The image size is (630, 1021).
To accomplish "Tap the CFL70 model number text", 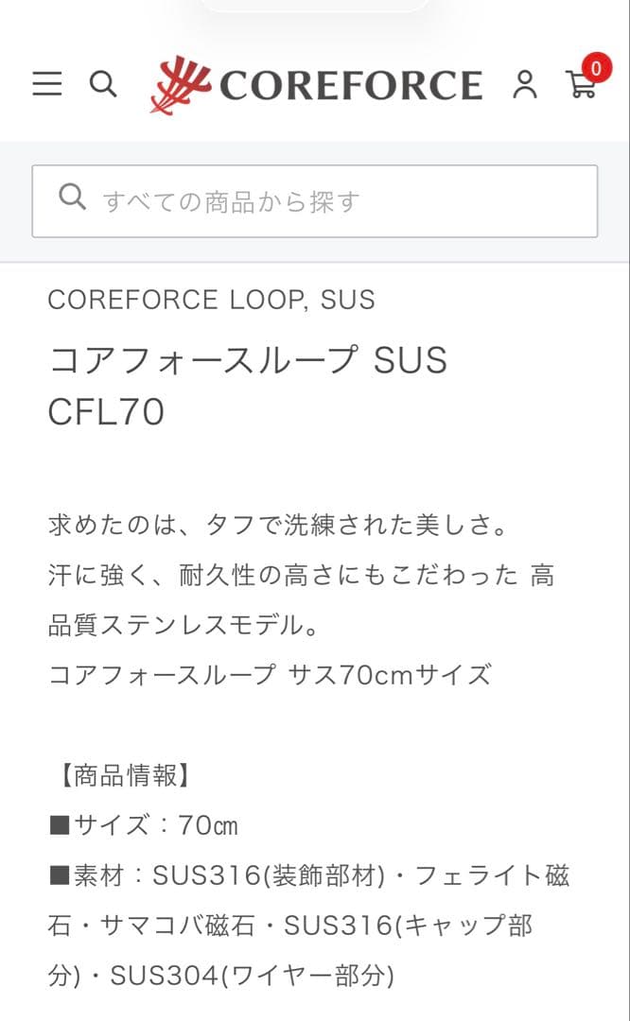I will coord(107,412).
